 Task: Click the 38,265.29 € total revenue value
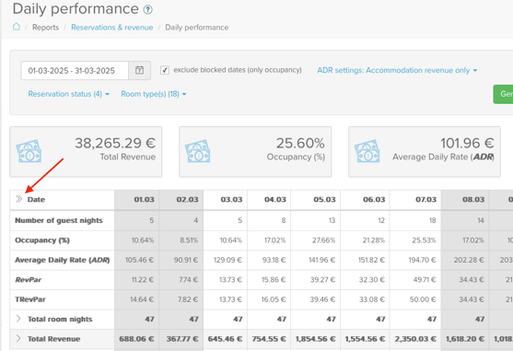tap(115, 143)
